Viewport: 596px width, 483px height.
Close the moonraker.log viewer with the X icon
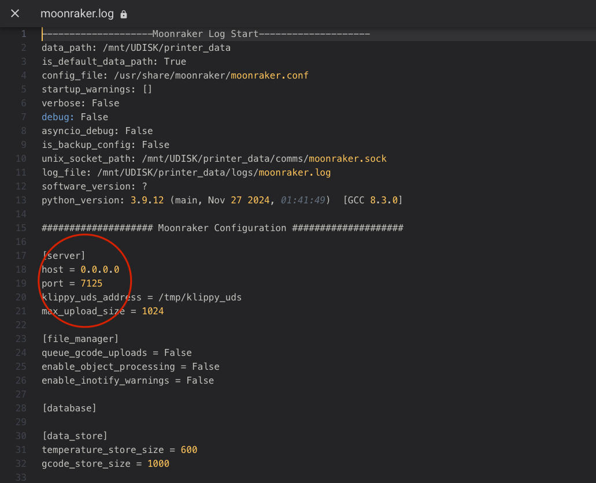(15, 14)
